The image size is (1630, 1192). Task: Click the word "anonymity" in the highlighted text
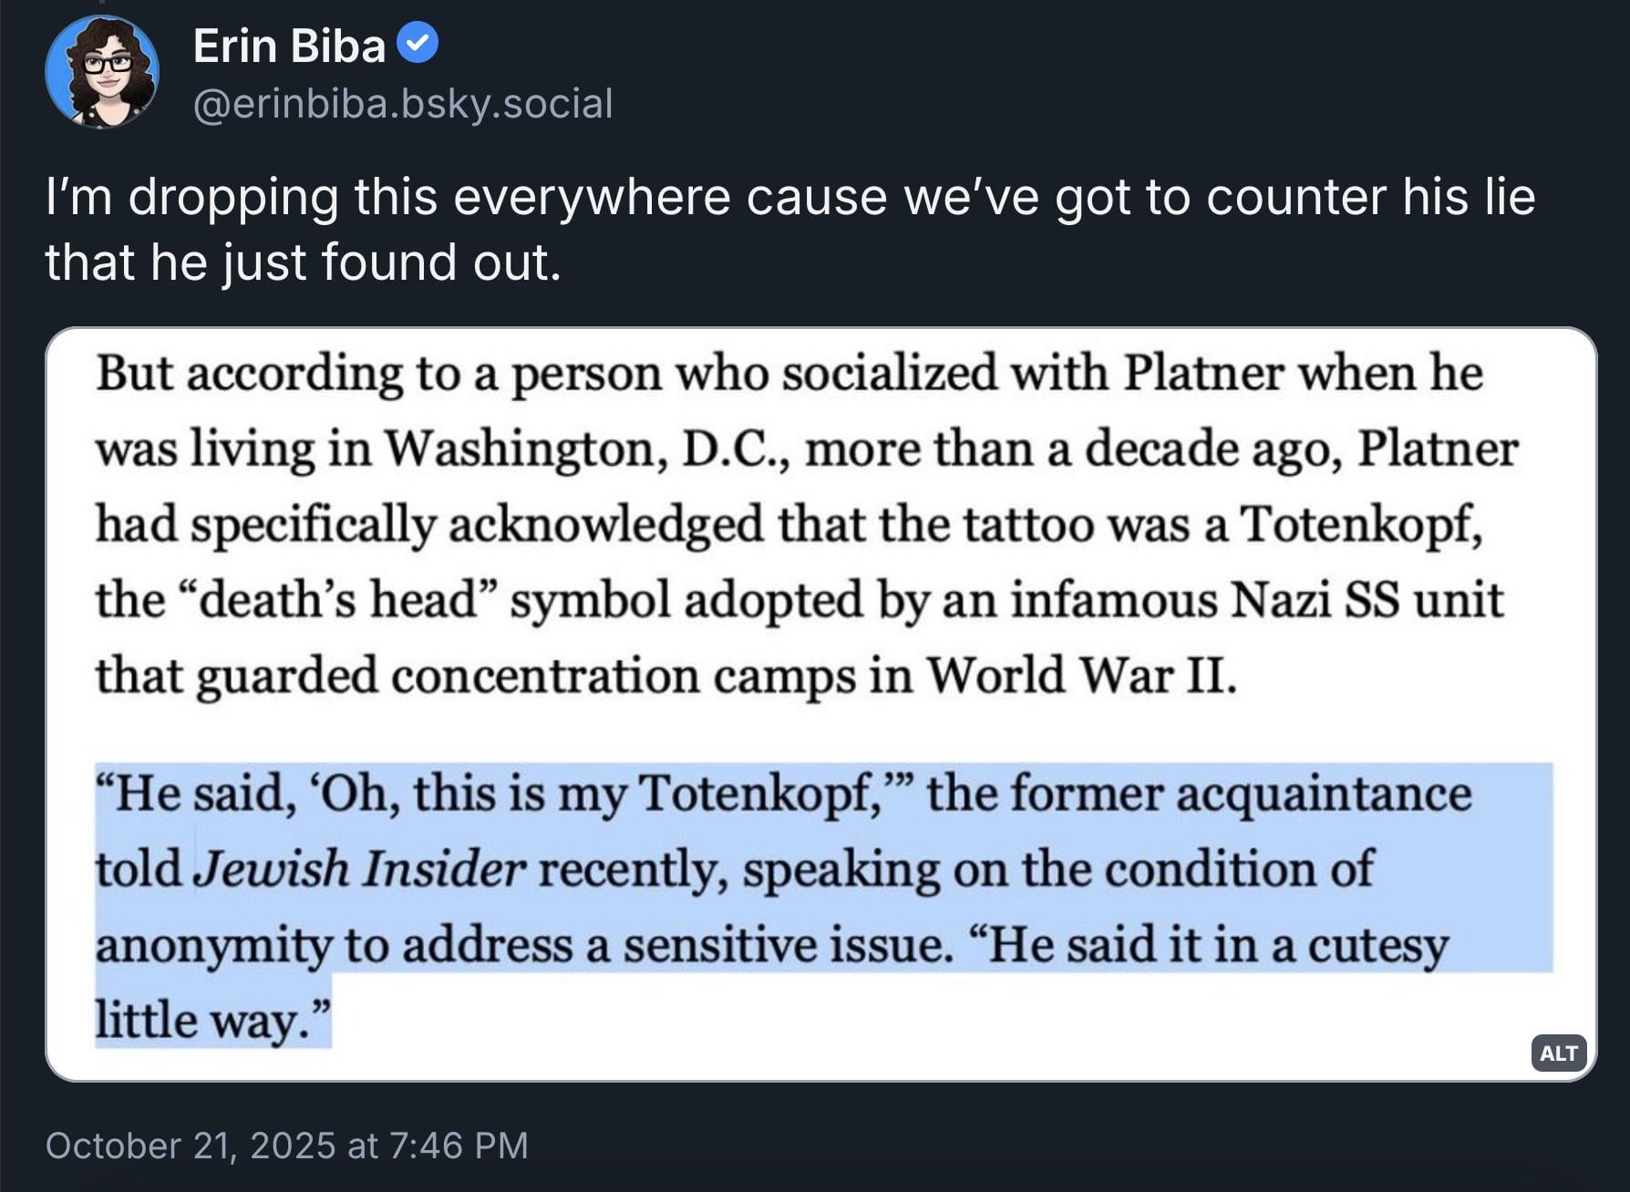213,945
